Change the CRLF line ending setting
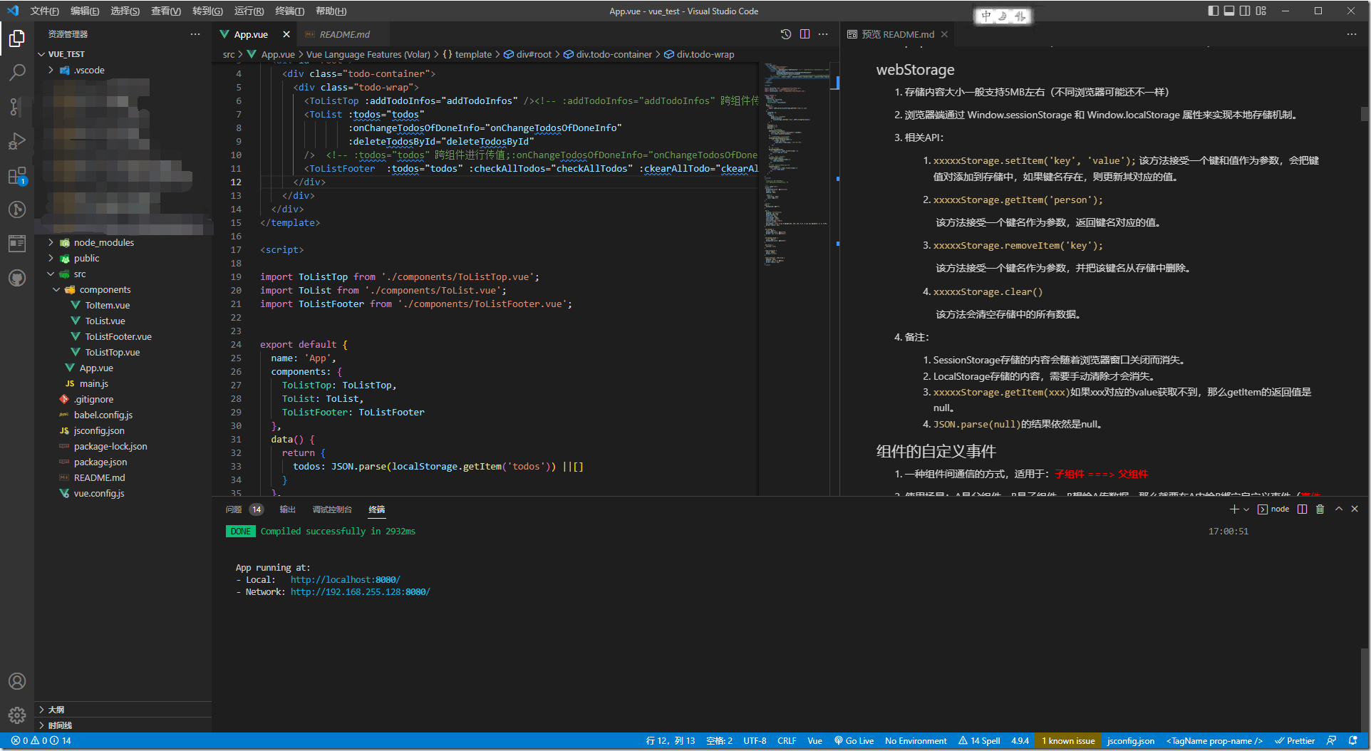This screenshot has height=751, width=1371. pos(787,741)
